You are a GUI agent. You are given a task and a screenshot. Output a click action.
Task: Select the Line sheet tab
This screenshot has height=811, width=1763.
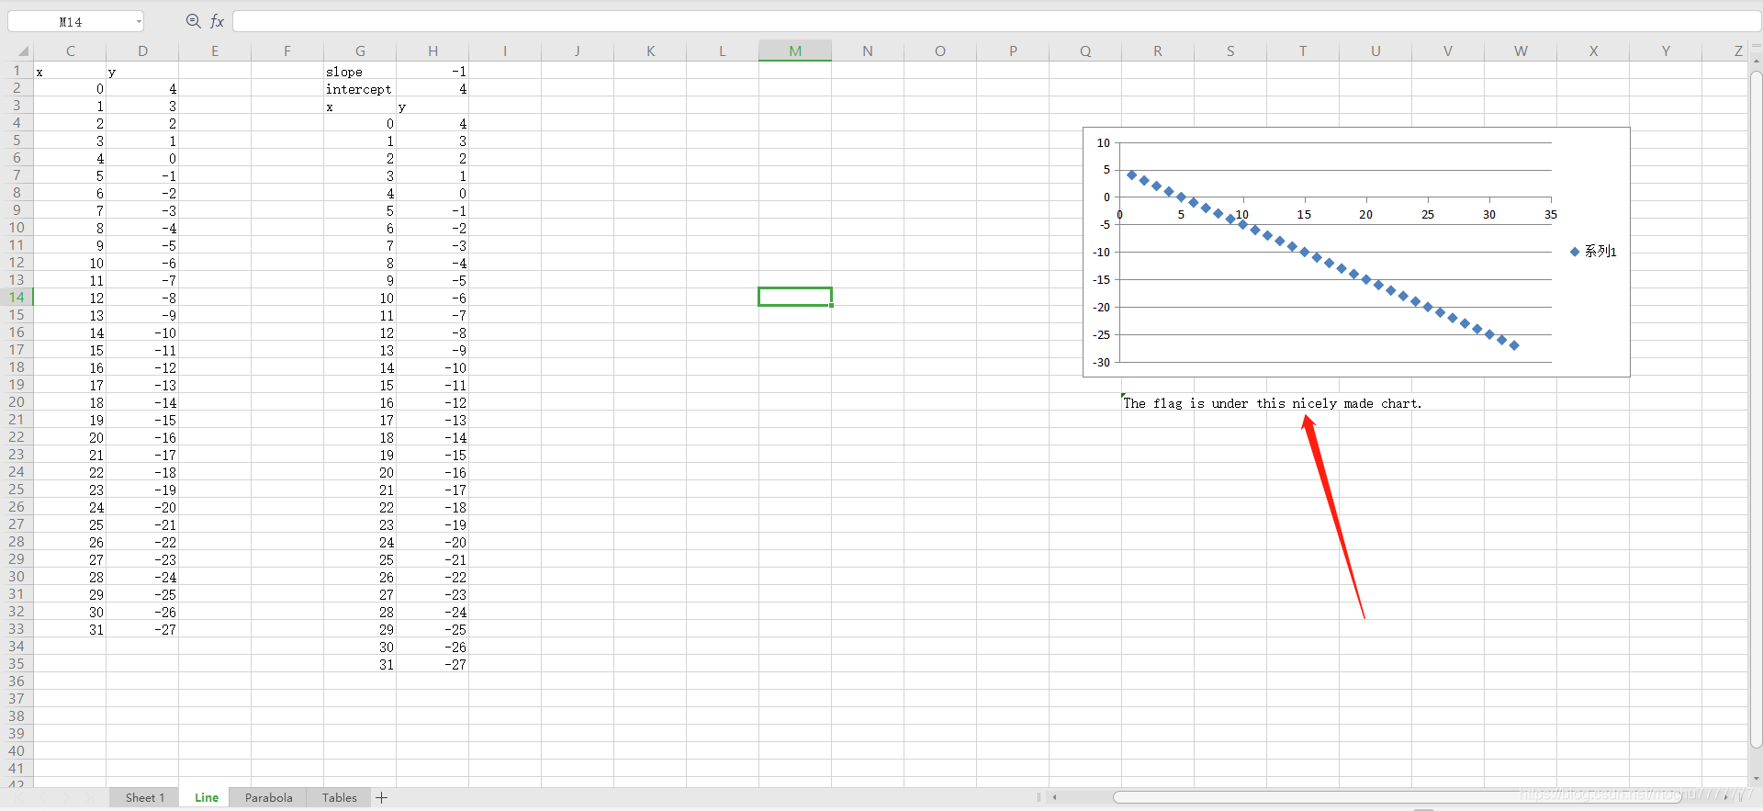point(207,797)
